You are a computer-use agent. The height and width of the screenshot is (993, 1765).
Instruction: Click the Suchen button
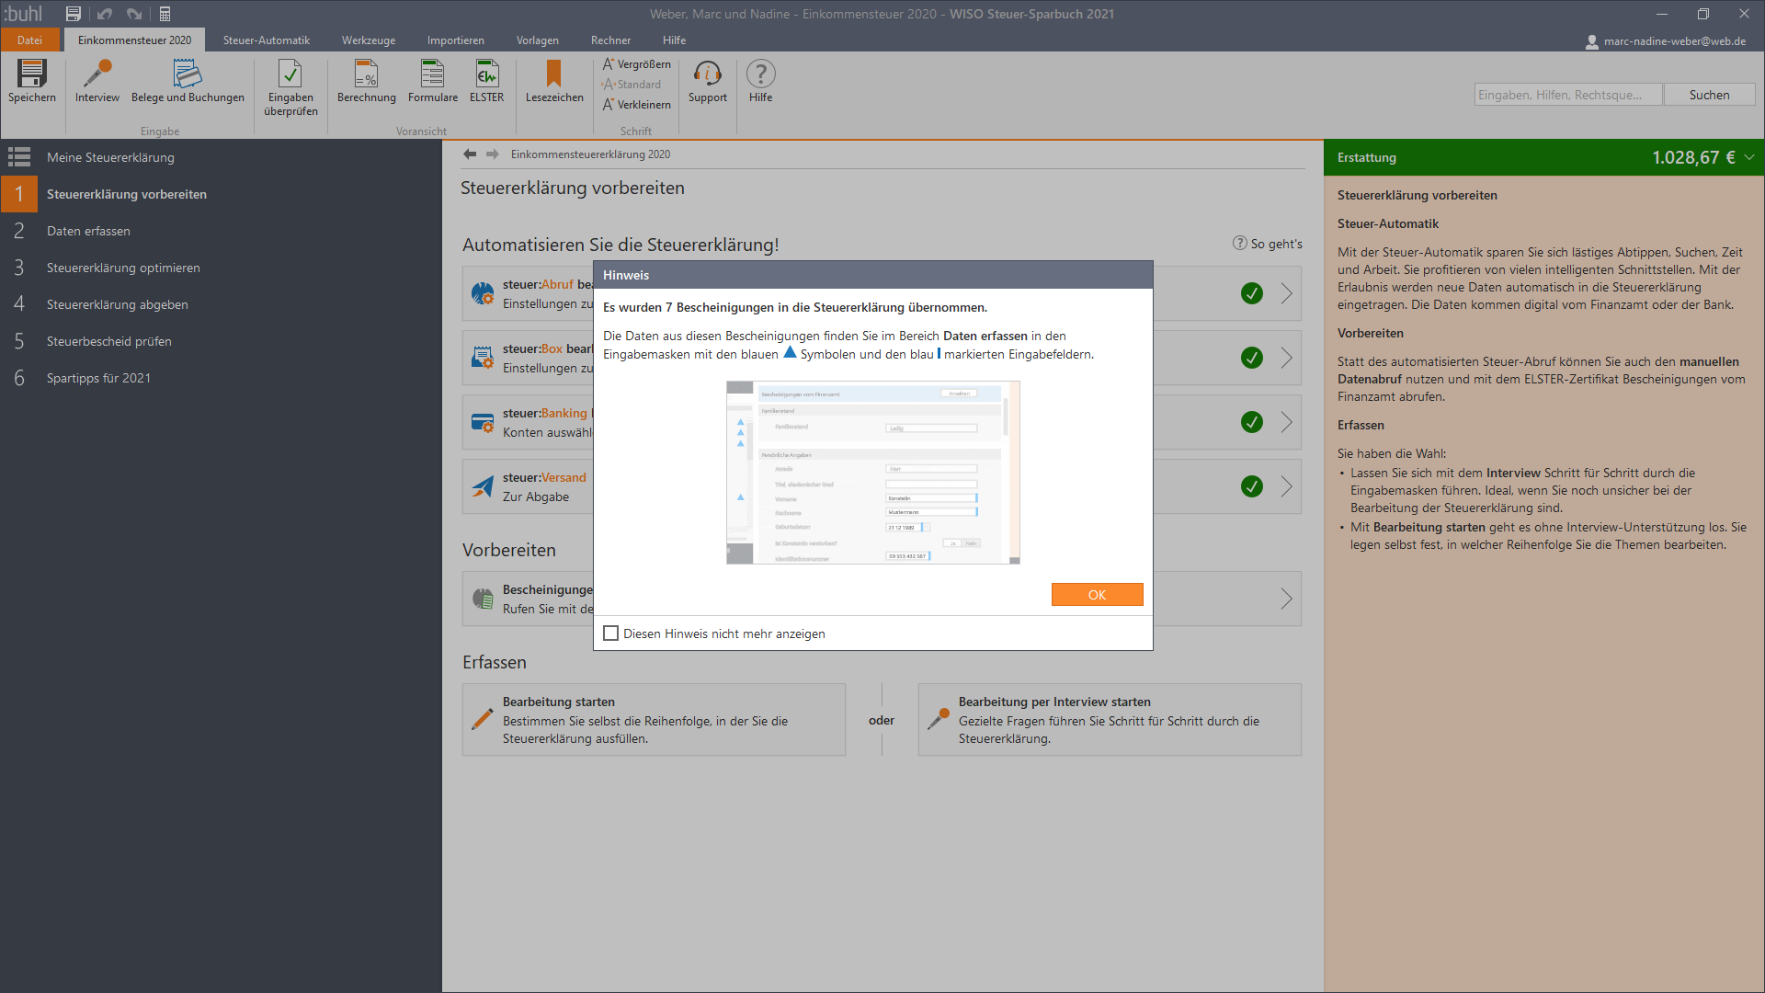[x=1709, y=95]
